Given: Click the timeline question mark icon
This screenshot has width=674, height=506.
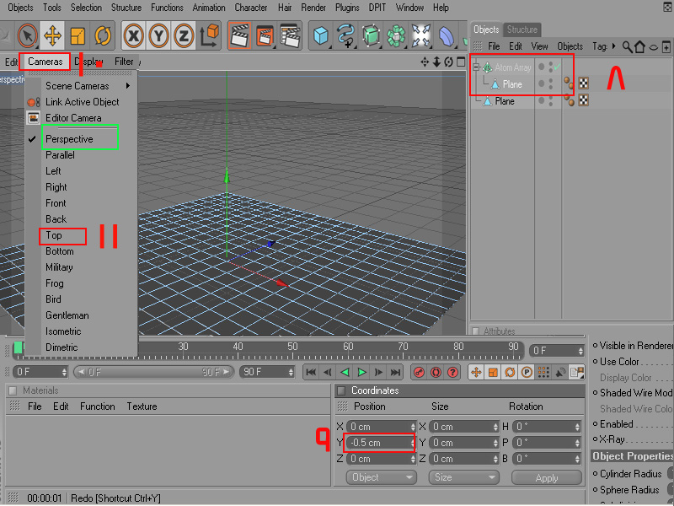Looking at the screenshot, I should point(452,372).
